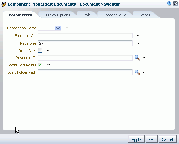Image resolution: width=179 pixels, height=144 pixels.
Task: Expand options arrow beside Resource ID
Action: click(x=144, y=58)
